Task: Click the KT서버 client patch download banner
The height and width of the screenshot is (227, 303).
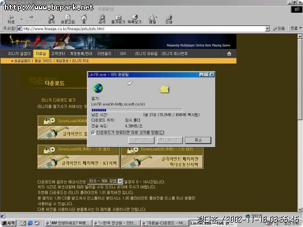Action: click(x=79, y=157)
